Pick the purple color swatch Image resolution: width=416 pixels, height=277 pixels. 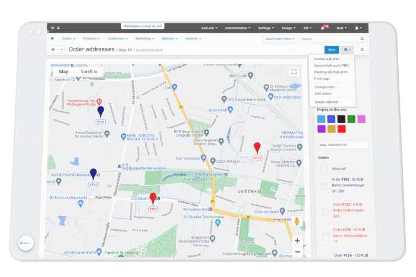click(322, 129)
